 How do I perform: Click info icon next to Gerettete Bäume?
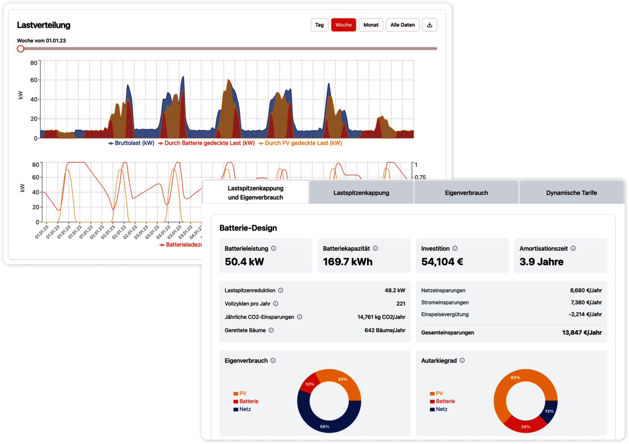(x=271, y=330)
